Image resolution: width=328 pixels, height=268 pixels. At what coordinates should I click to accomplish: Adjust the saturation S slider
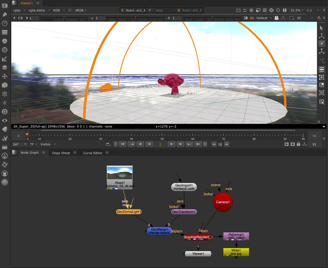pyautogui.click(x=212, y=18)
